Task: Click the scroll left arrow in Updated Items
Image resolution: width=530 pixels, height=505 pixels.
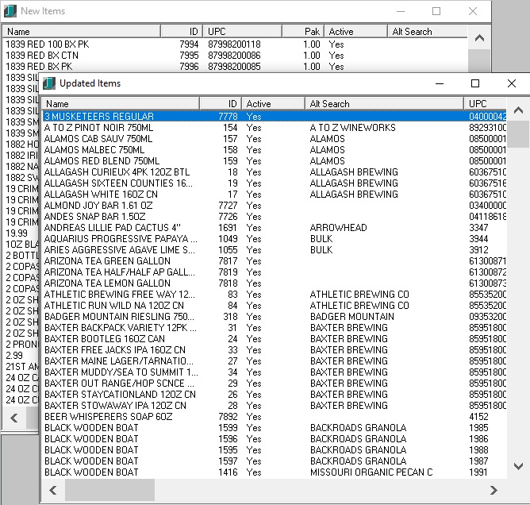Action: click(53, 490)
